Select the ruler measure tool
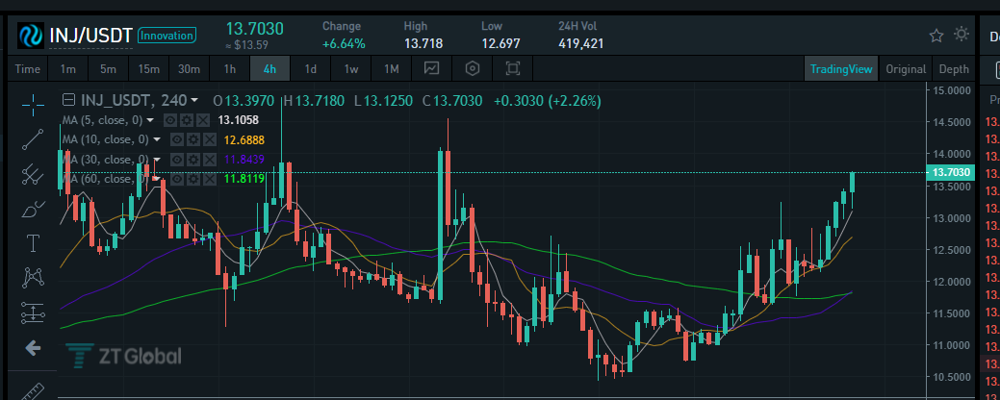The image size is (1000, 400). pos(33,391)
